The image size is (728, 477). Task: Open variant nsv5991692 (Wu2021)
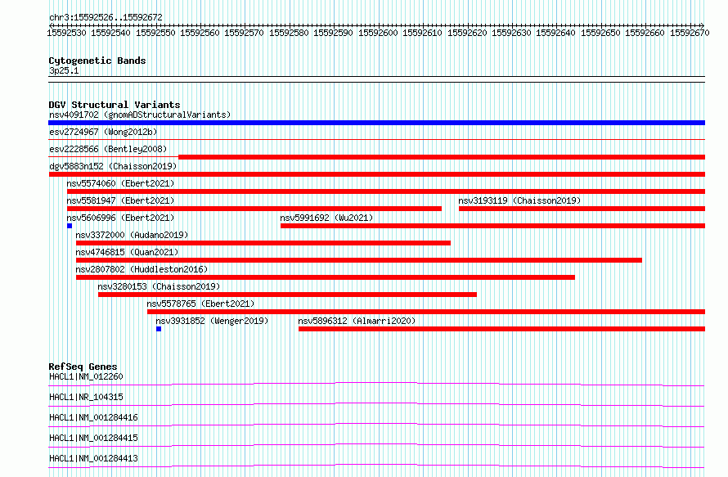click(326, 218)
